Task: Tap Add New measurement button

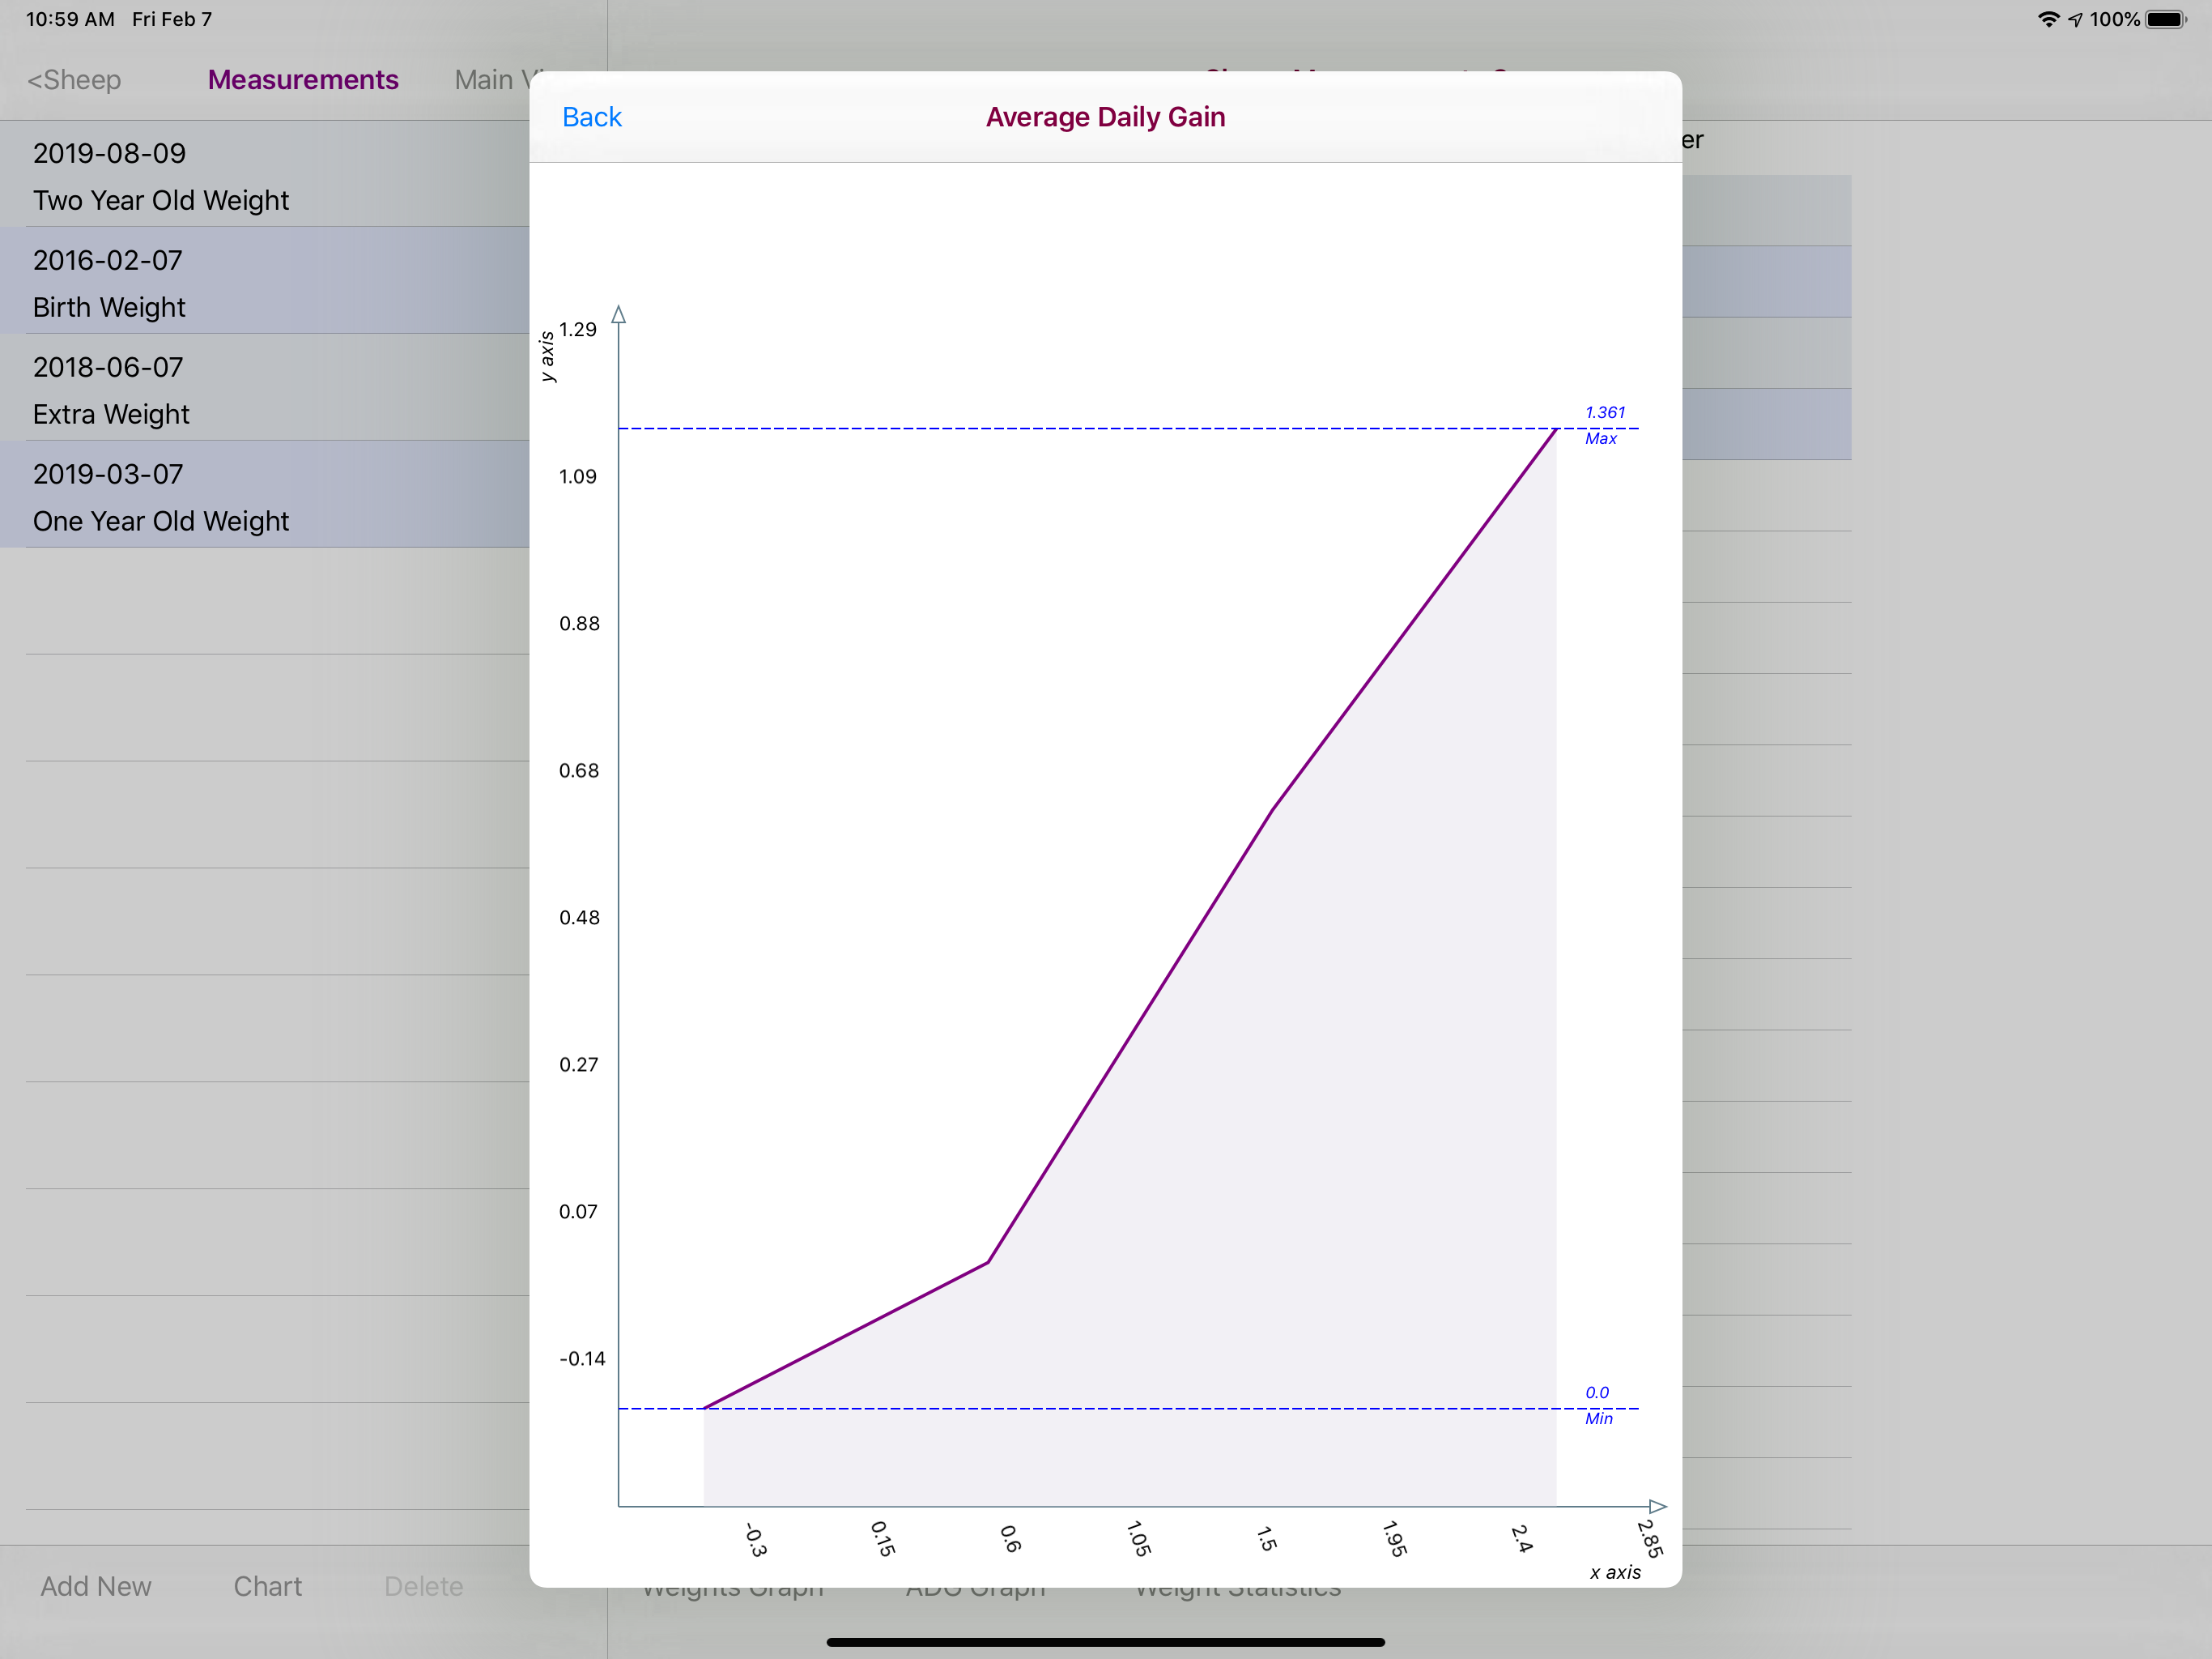Action: tap(96, 1586)
